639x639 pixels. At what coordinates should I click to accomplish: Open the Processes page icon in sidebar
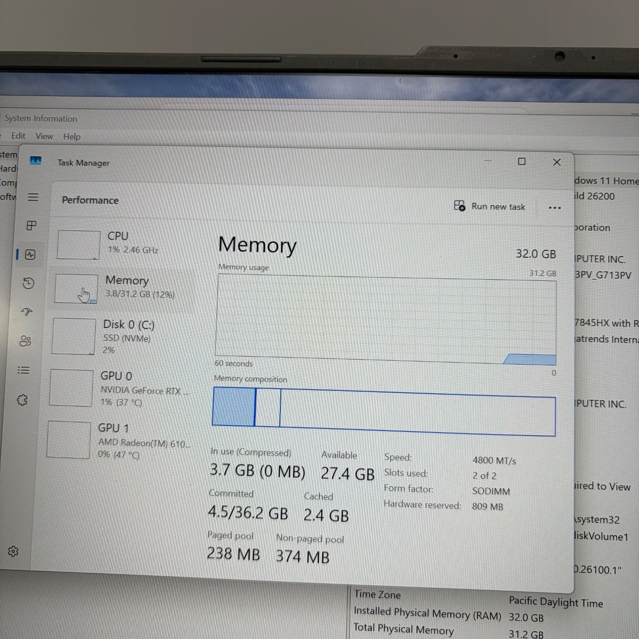coord(31,226)
